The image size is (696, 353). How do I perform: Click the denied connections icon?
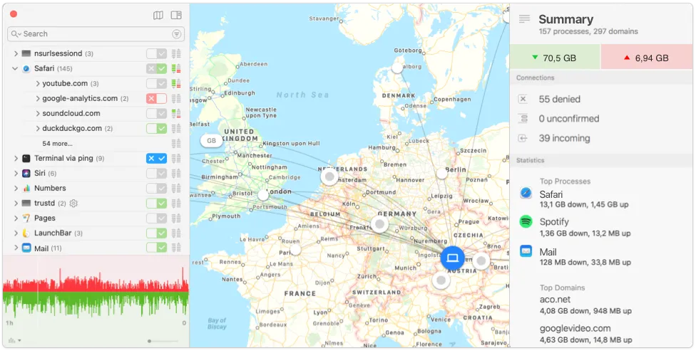coord(523,99)
